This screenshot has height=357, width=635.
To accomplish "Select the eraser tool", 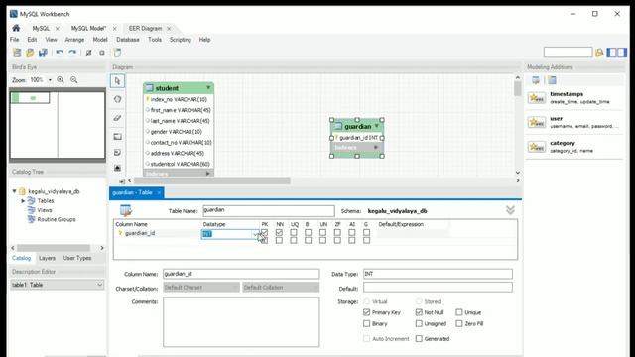I will click(117, 118).
